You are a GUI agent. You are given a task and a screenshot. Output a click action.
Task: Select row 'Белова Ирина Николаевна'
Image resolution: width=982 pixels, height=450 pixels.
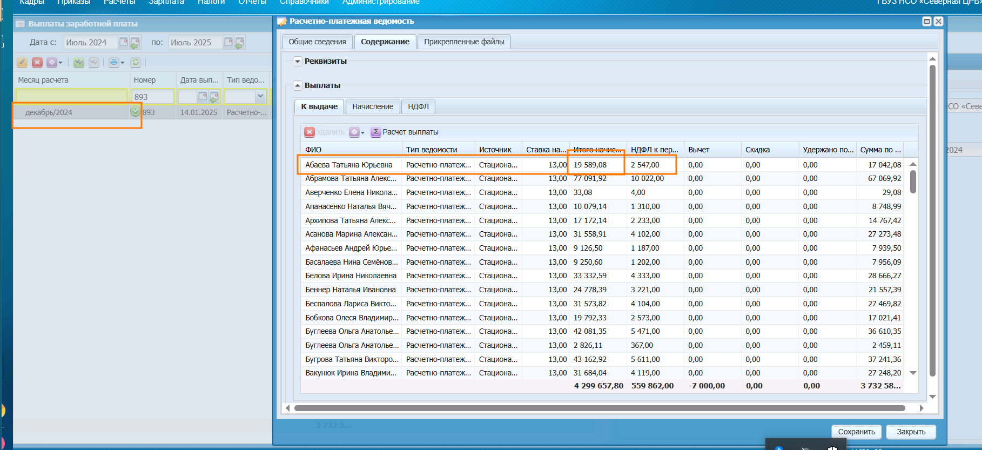(x=602, y=276)
